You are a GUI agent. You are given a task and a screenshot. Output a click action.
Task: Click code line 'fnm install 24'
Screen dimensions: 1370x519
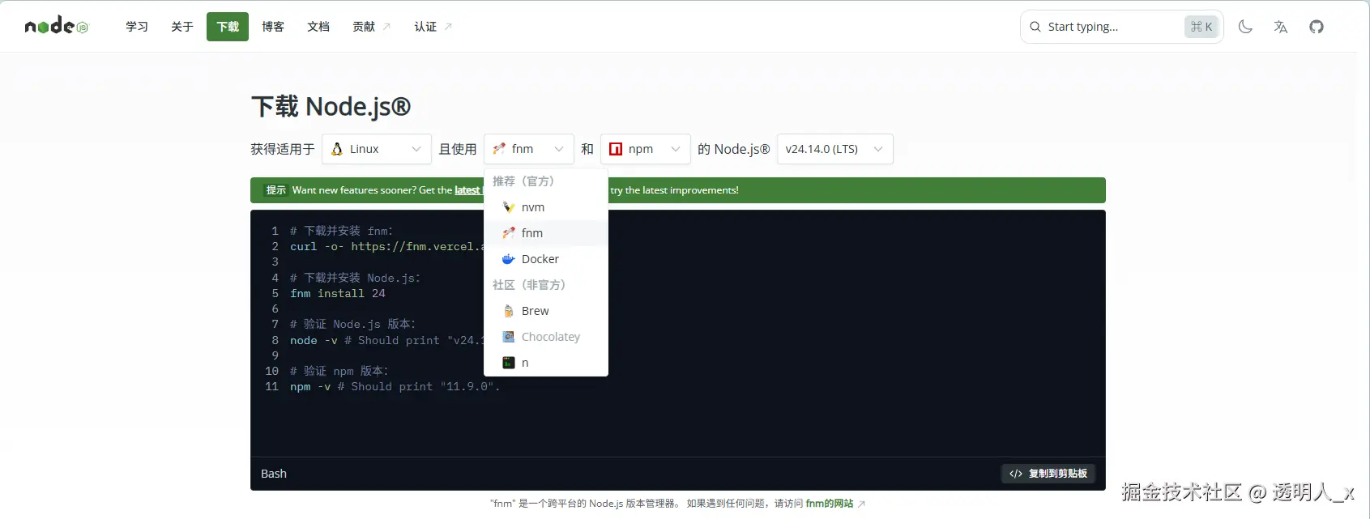[x=338, y=293]
